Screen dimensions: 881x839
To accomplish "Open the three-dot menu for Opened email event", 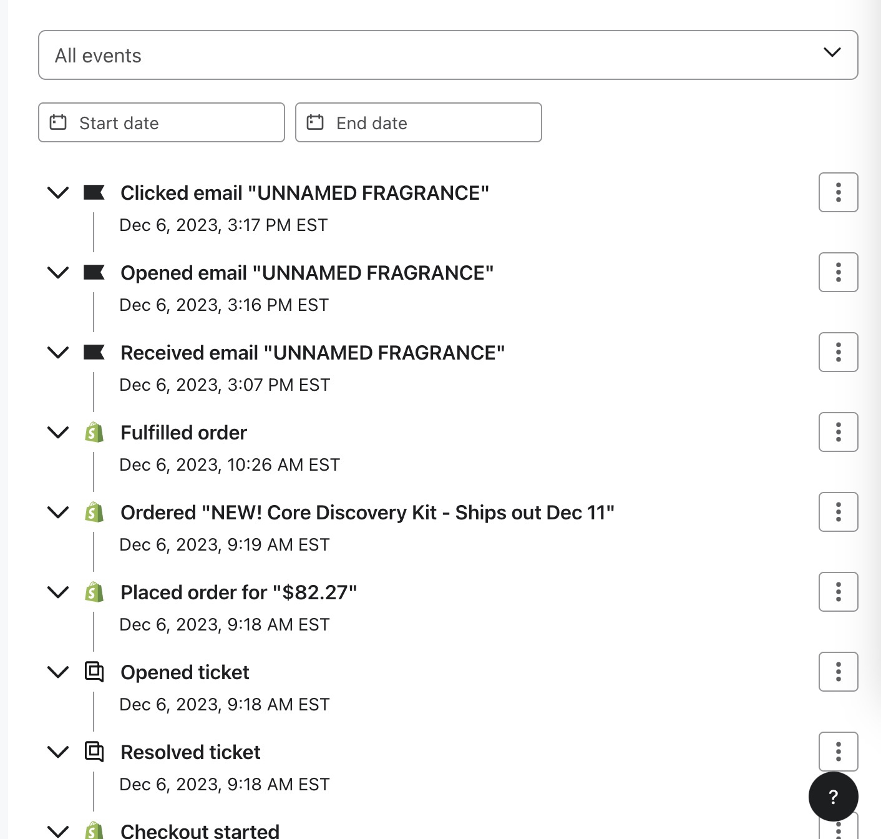I will coord(838,272).
